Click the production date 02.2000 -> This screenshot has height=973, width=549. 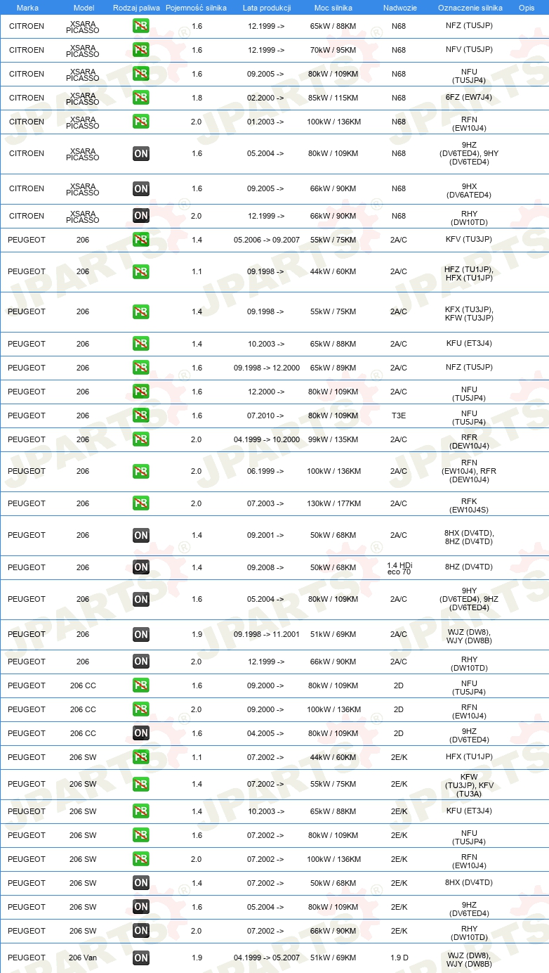266,98
